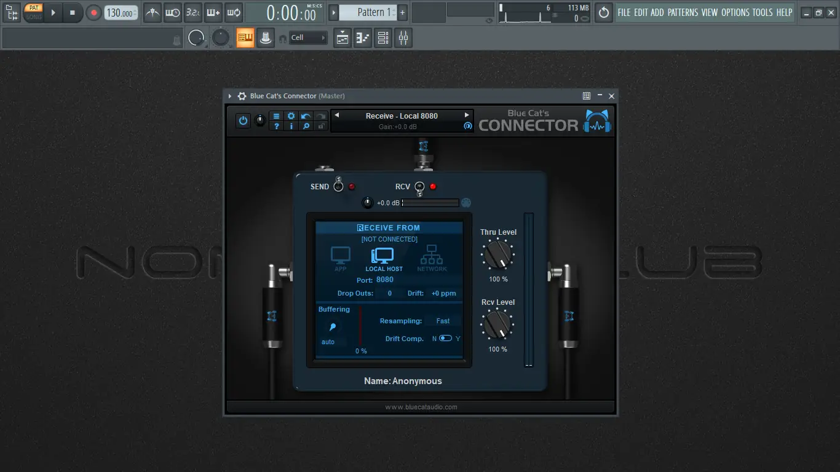The width and height of the screenshot is (840, 472).
Task: Open the OPTIONS menu
Action: coord(735,12)
